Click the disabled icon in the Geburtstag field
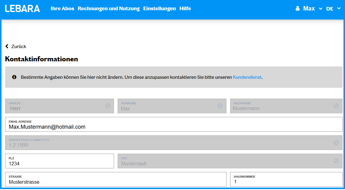Screen dimensions: 345x190 [336, 142]
